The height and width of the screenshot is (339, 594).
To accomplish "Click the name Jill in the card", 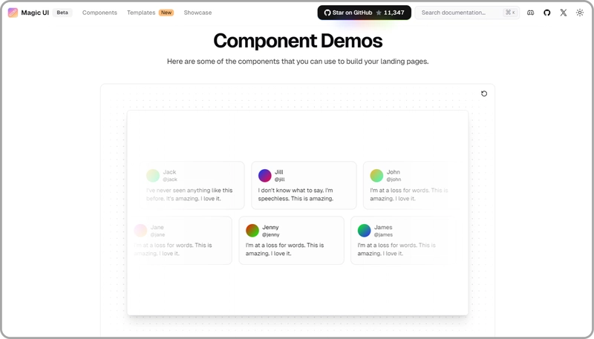I will pos(279,172).
